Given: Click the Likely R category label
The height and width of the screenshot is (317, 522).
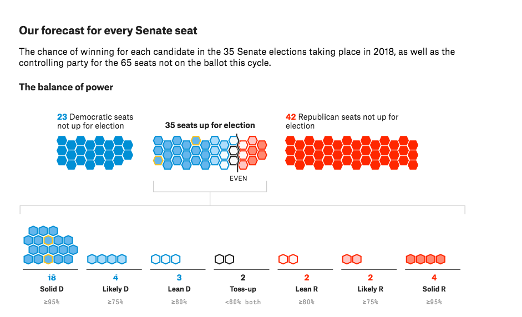Looking at the screenshot, I should coord(370,289).
